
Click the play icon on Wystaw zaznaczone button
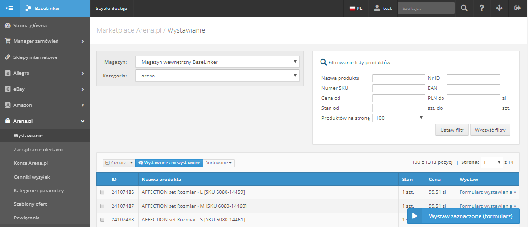415,216
